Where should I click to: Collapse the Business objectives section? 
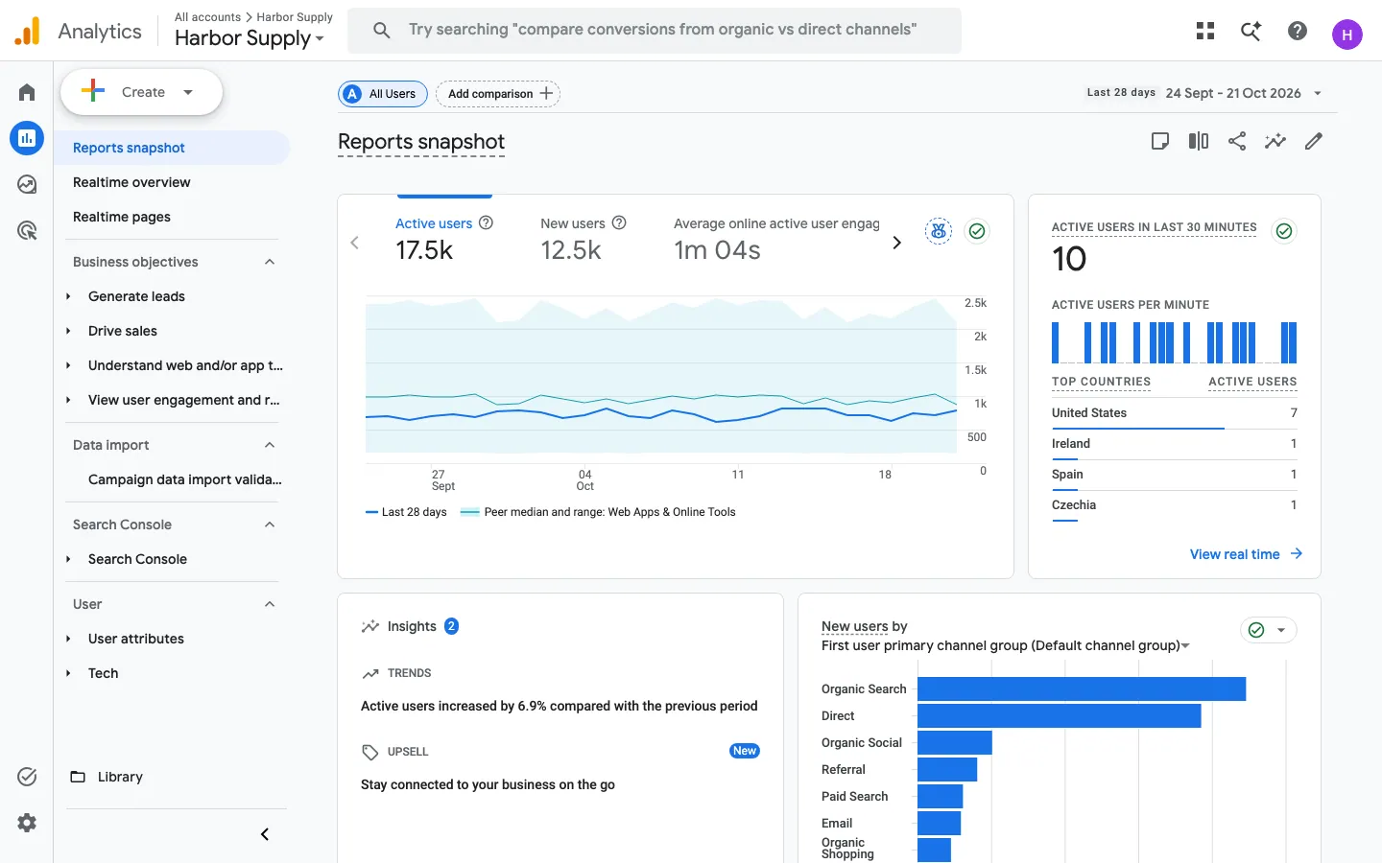(270, 262)
